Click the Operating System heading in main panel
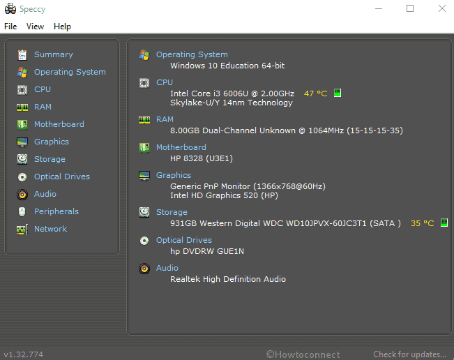 click(x=192, y=54)
